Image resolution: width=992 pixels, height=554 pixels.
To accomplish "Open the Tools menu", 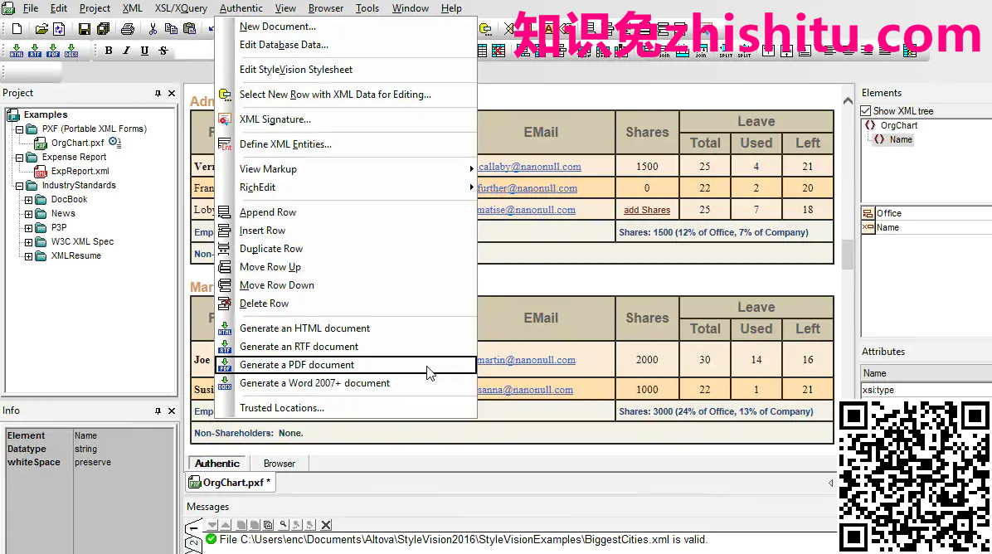I will pyautogui.click(x=367, y=8).
